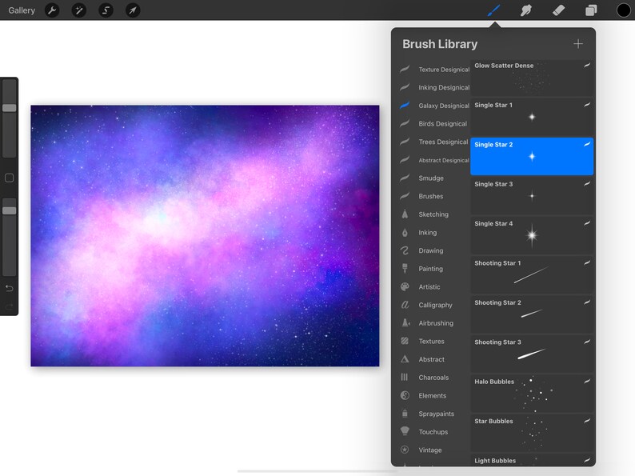The height and width of the screenshot is (476, 635).
Task: Undo the last action
Action: coord(10,289)
